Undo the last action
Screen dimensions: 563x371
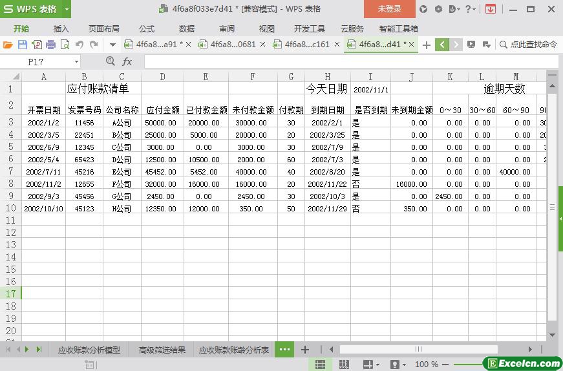click(x=80, y=45)
